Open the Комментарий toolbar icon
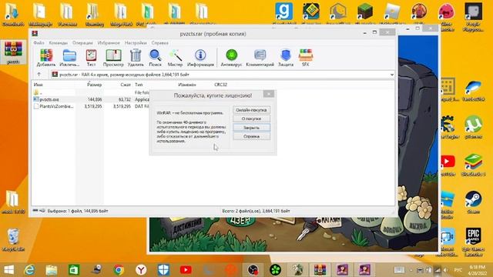 tap(260, 58)
